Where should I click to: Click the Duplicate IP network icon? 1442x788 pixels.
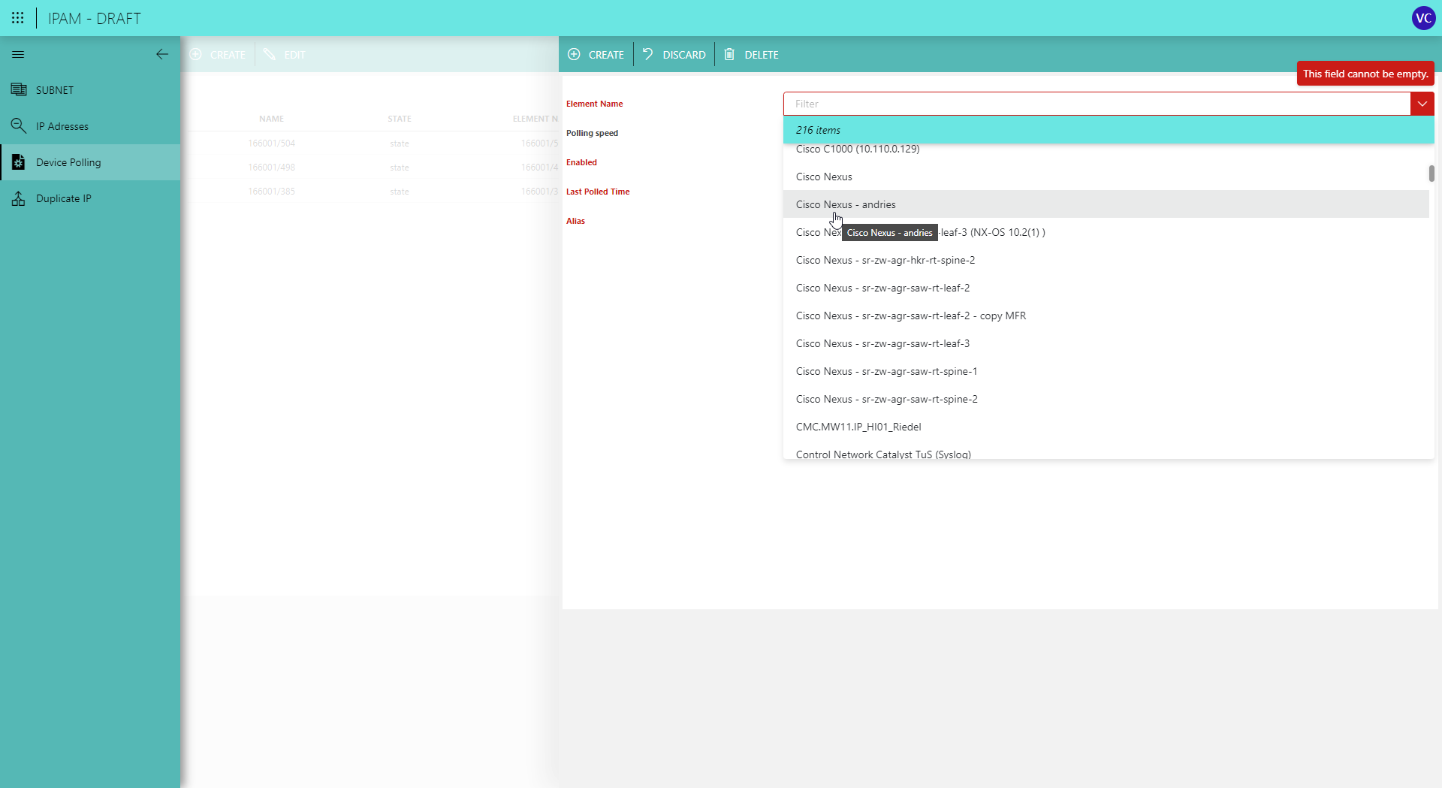click(19, 198)
